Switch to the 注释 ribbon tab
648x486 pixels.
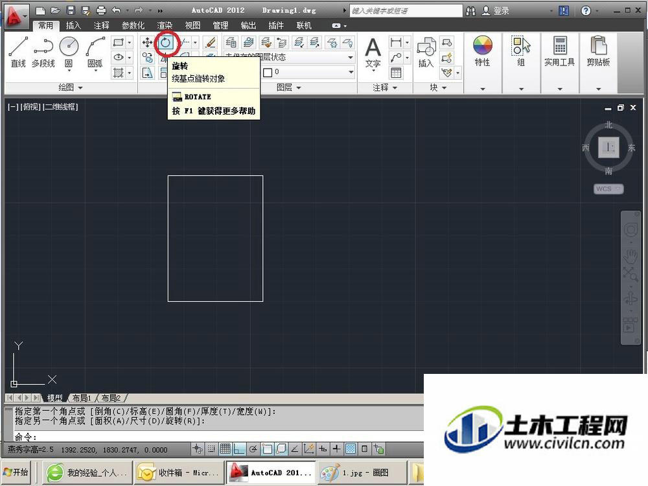pos(101,26)
